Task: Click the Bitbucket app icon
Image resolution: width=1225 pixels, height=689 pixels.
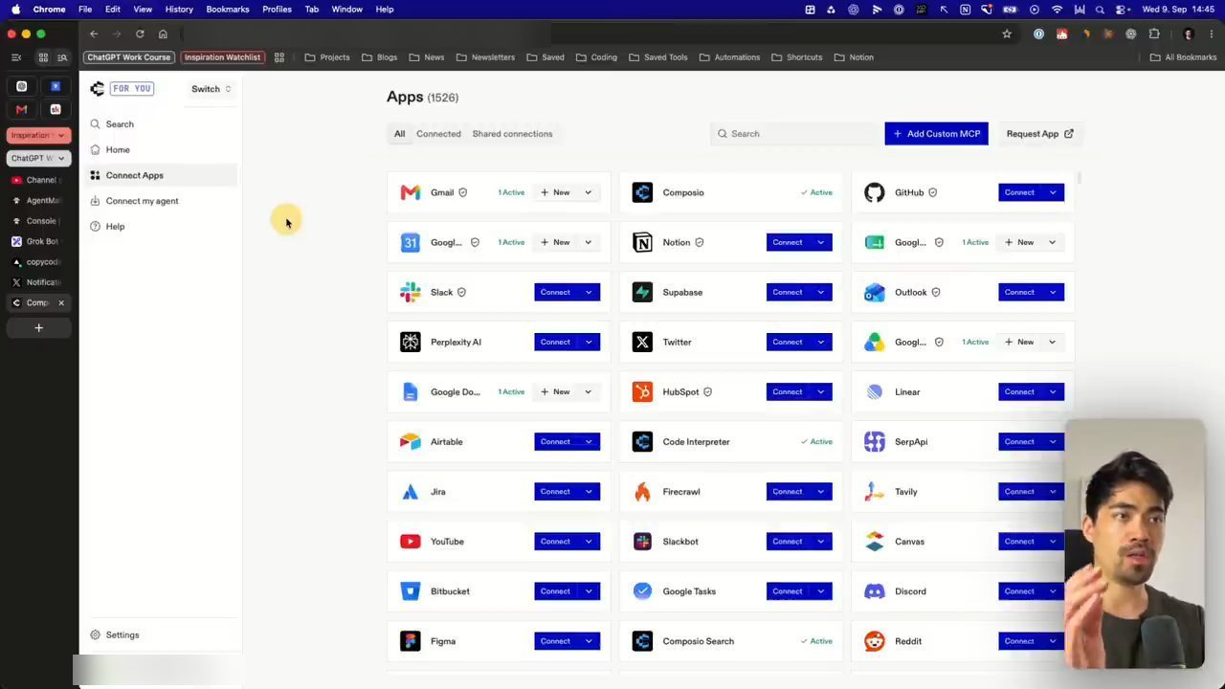Action: 411,591
